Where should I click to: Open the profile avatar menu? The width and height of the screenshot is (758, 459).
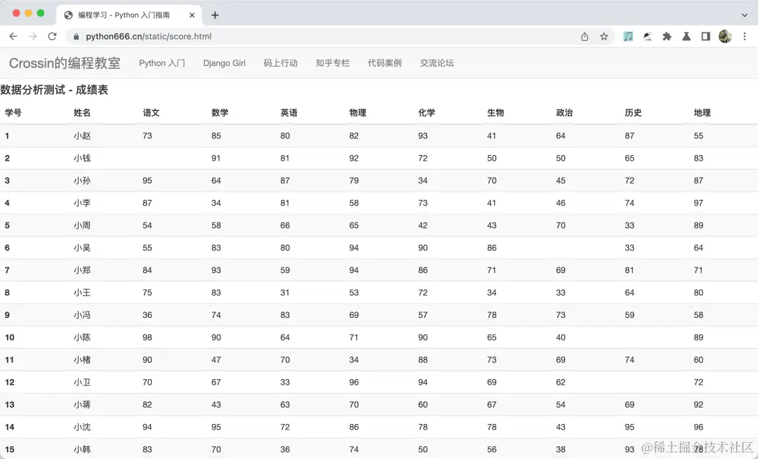(x=725, y=36)
